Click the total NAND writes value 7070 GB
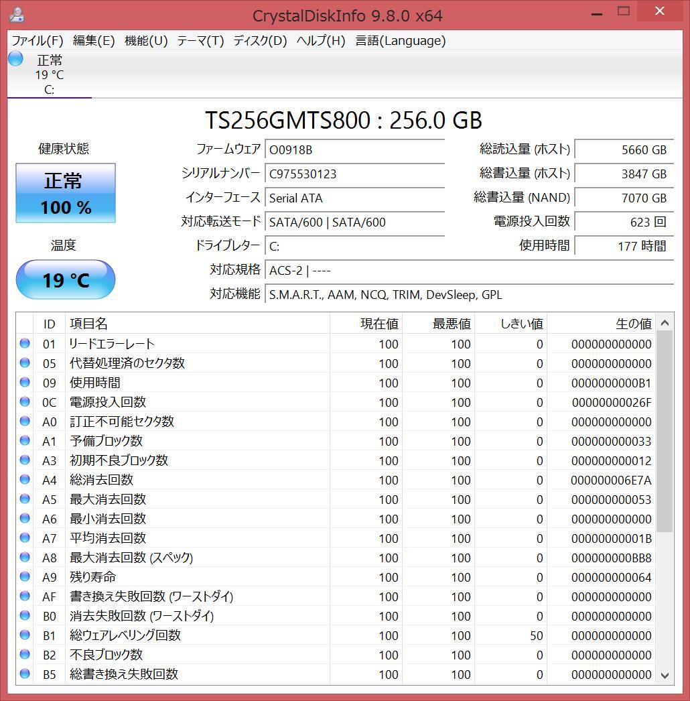 624,198
